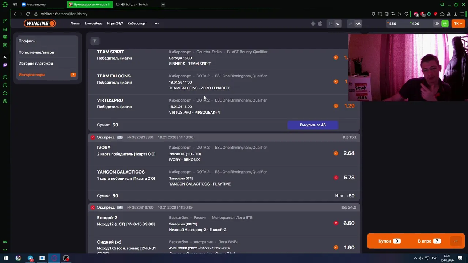The width and height of the screenshot is (468, 263).
Task: Click the VIRTUS.PRO - PIPSQUEAK+4 match
Action: click(x=195, y=113)
